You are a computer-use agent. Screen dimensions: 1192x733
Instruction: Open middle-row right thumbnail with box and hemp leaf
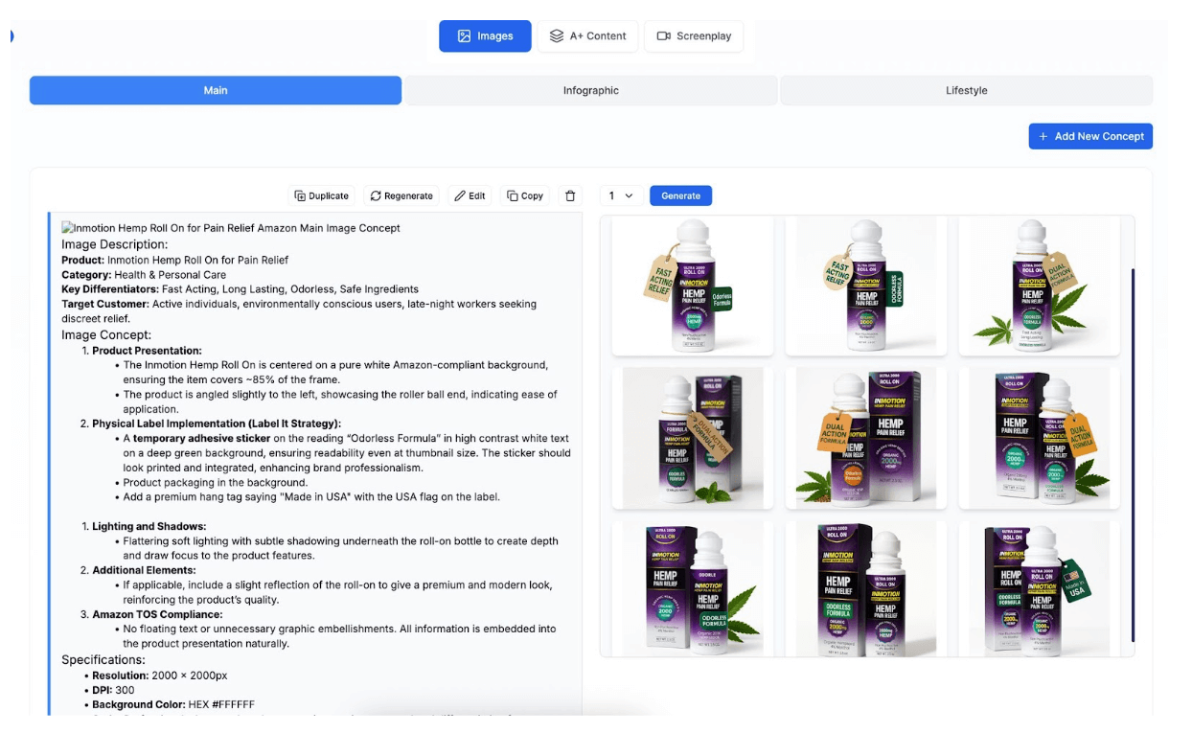click(1039, 438)
